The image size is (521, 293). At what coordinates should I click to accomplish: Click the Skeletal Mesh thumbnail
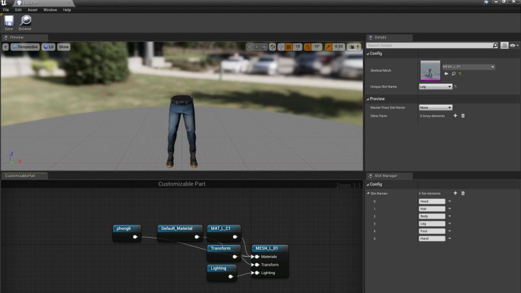click(x=430, y=70)
